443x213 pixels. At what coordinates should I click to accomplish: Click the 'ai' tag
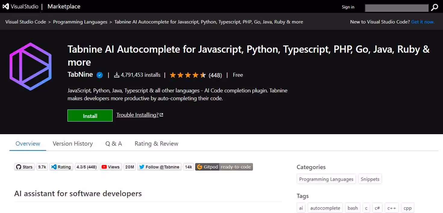coord(301,208)
